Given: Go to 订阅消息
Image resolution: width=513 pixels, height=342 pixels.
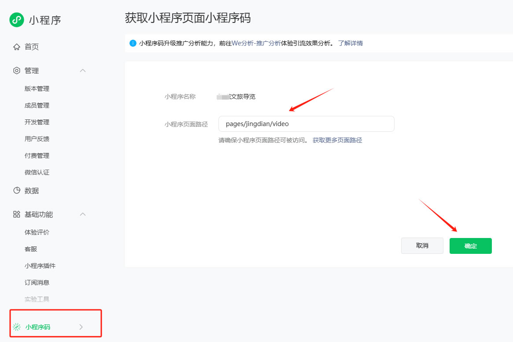Looking at the screenshot, I should pos(37,283).
